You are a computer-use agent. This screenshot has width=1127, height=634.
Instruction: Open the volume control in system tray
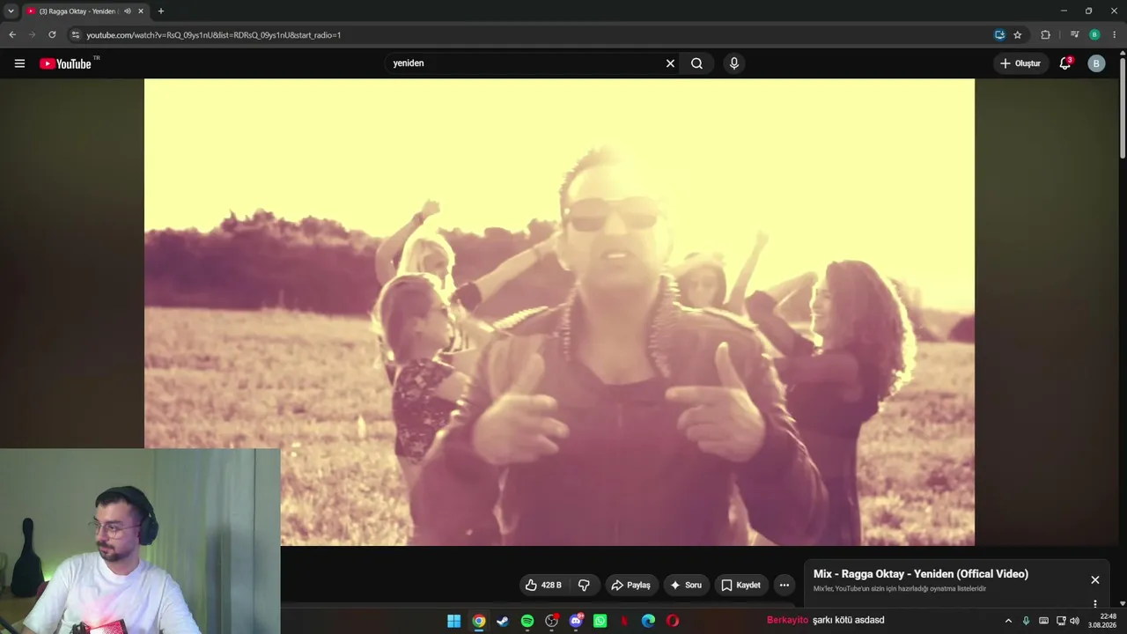point(1074,621)
